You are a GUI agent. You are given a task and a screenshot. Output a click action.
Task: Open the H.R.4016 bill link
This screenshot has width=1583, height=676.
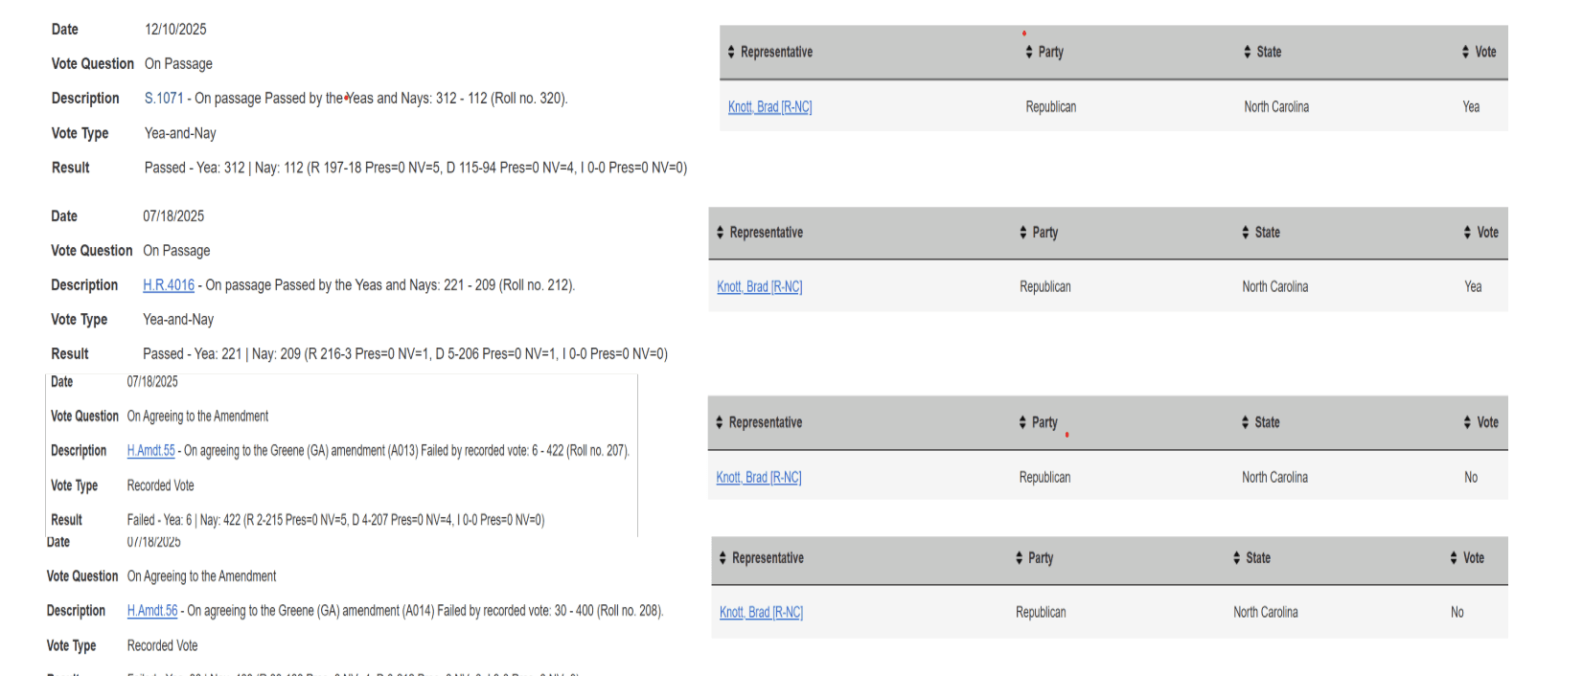point(168,284)
